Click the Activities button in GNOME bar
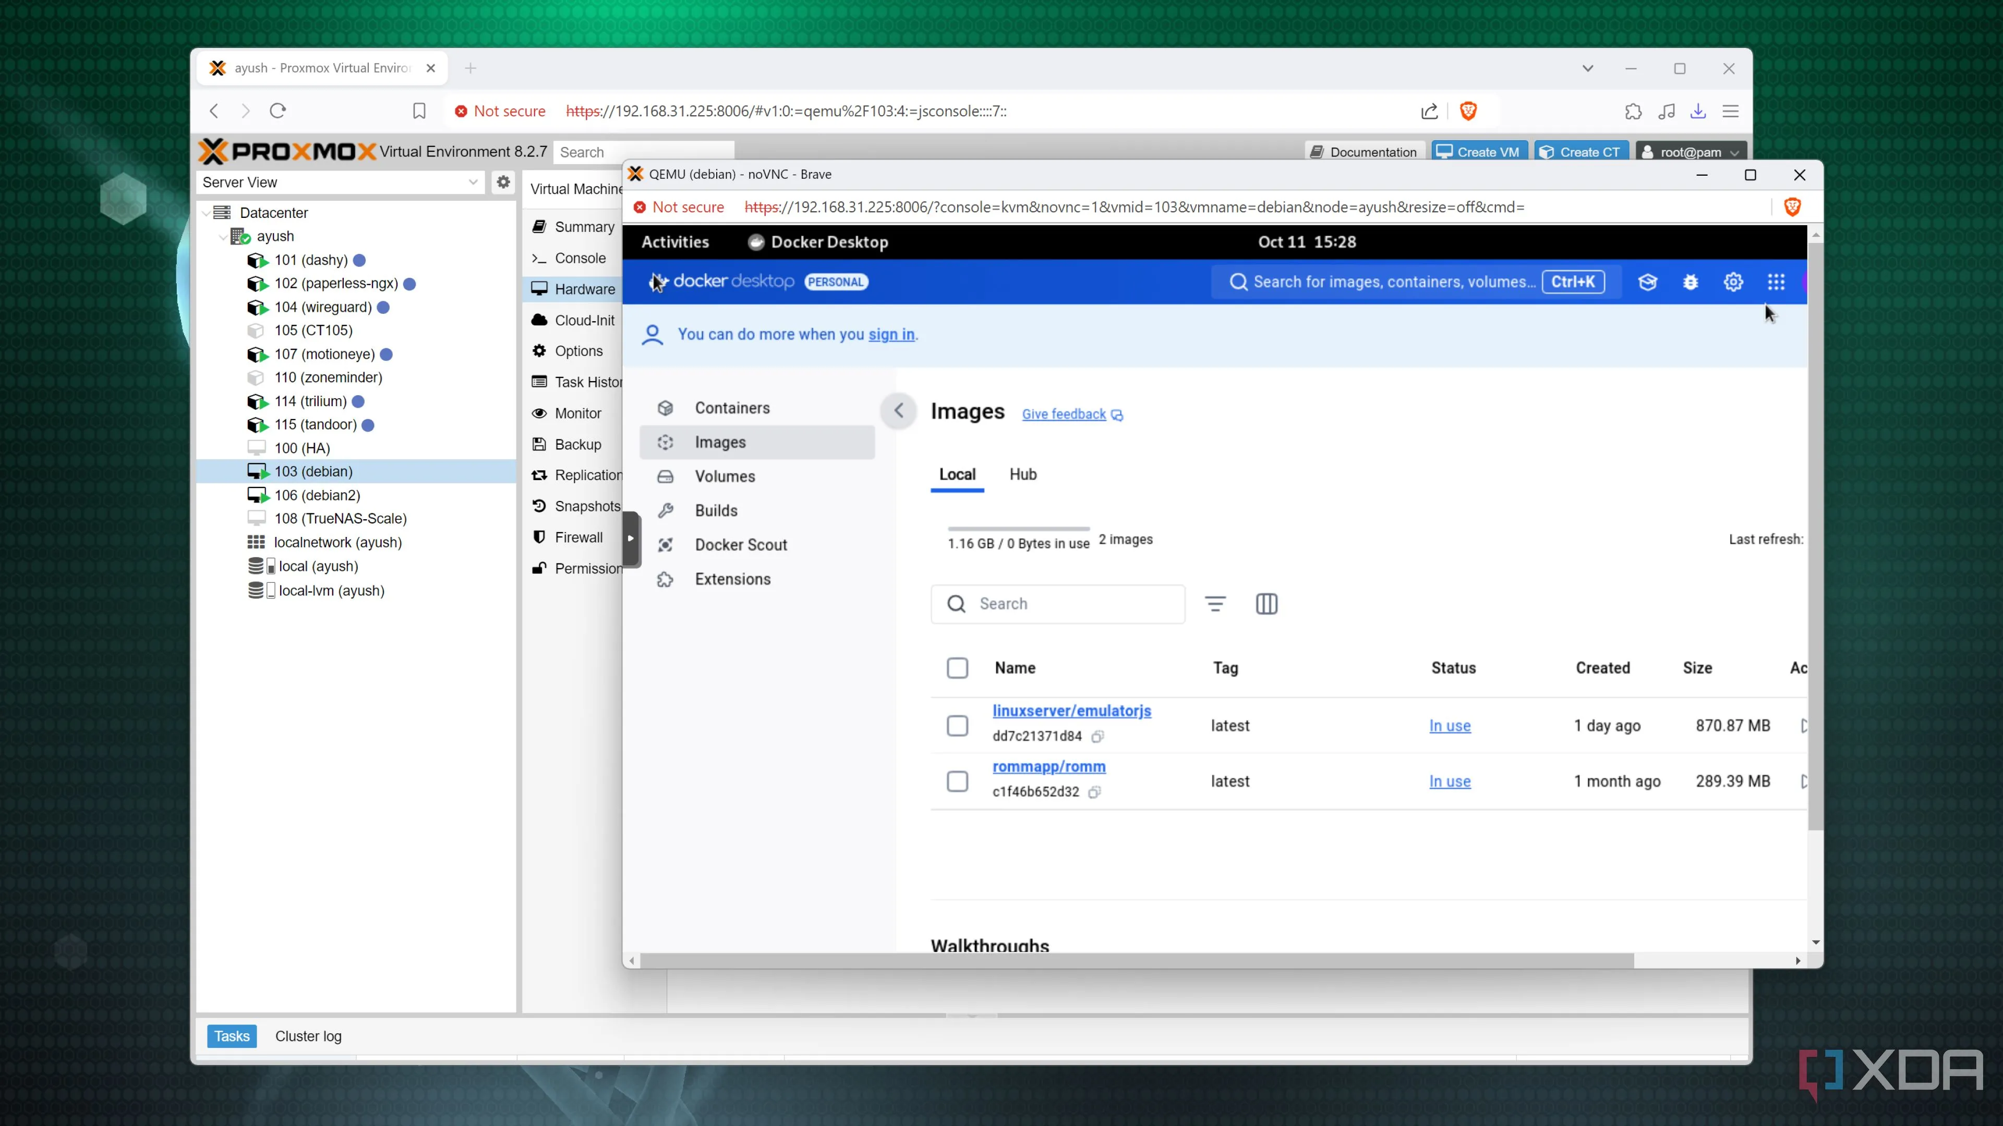The width and height of the screenshot is (2003, 1126). pos(675,242)
